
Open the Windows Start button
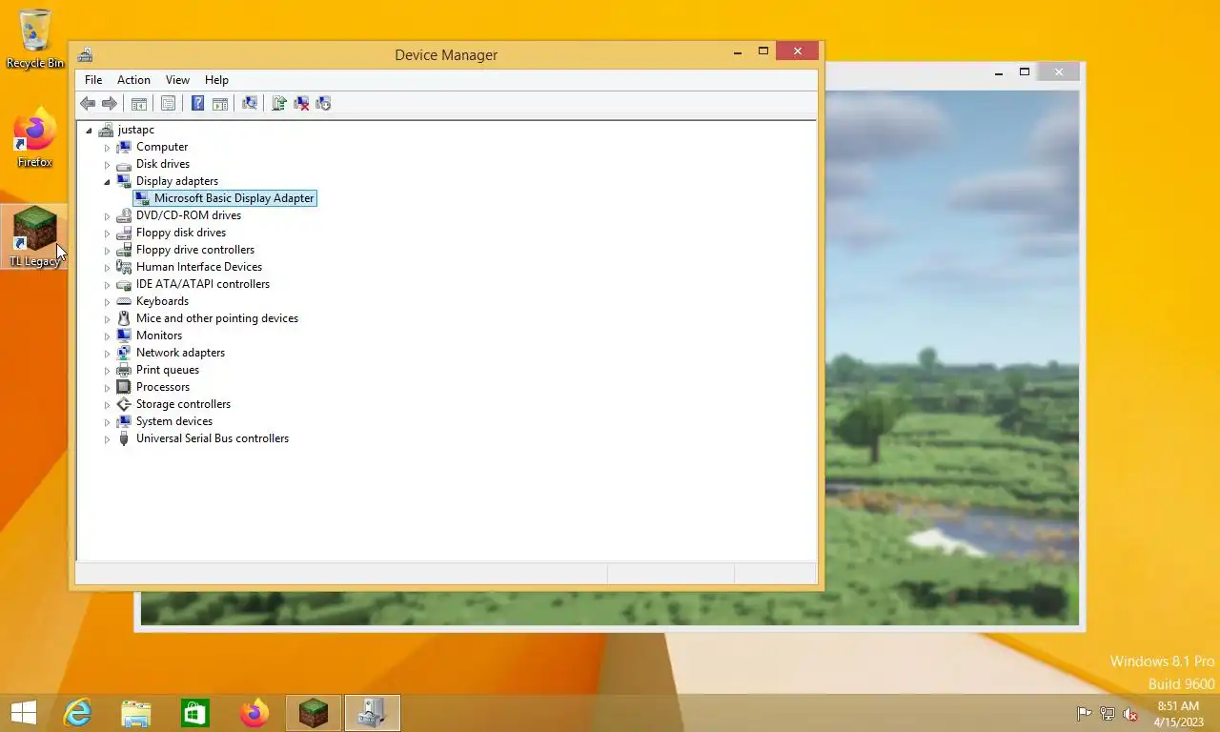pyautogui.click(x=24, y=713)
